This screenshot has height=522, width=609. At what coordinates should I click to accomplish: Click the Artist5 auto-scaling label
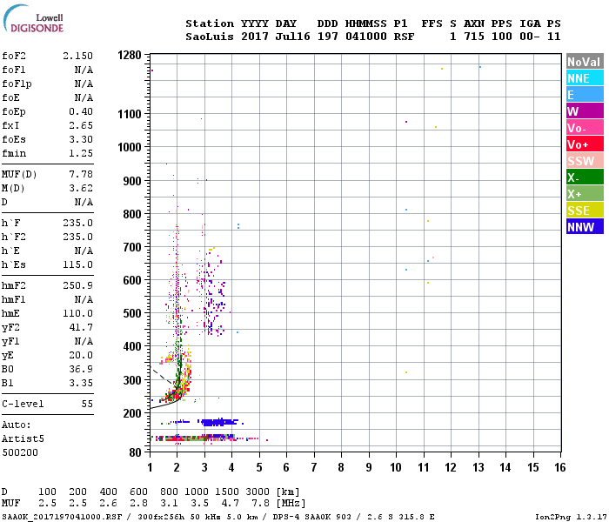pyautogui.click(x=23, y=438)
